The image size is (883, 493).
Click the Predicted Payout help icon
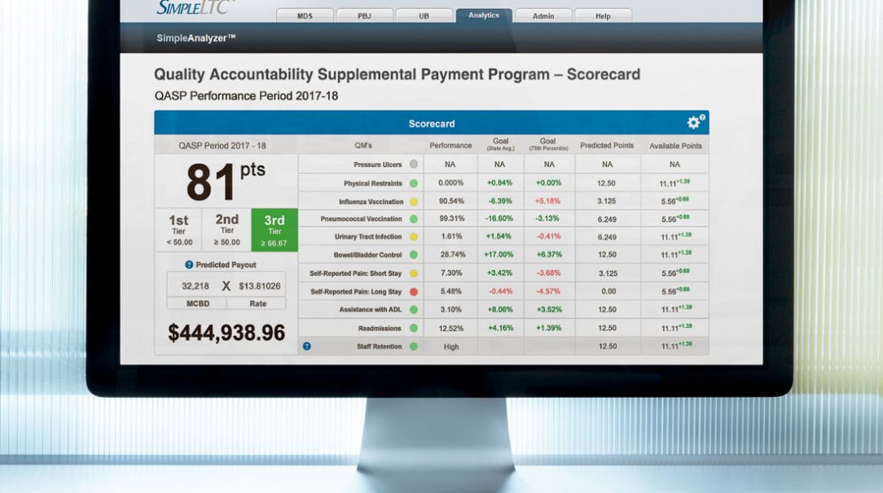[x=189, y=264]
